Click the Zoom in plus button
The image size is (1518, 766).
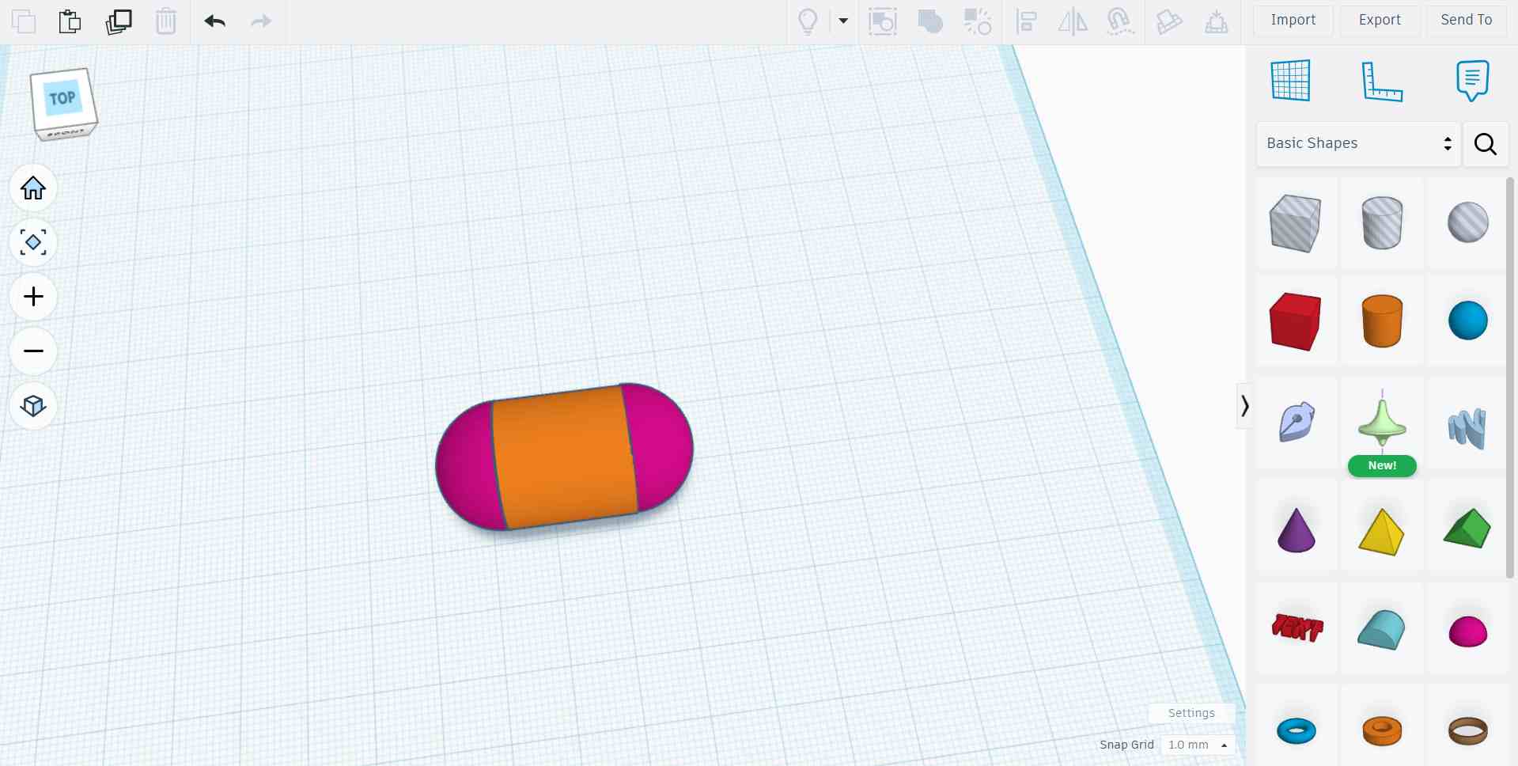pos(33,297)
